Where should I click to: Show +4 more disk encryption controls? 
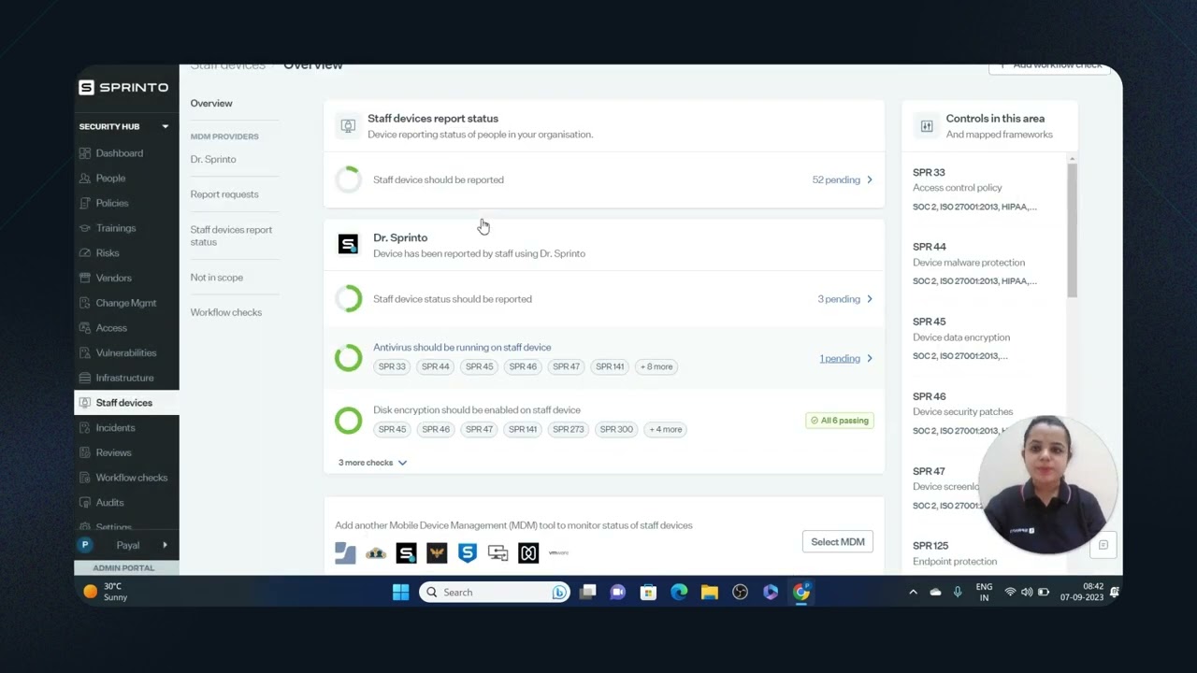(666, 430)
